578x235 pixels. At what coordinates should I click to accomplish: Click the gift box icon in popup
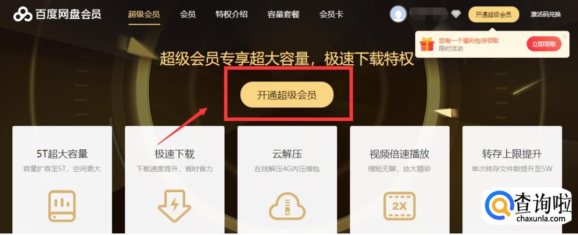427,44
